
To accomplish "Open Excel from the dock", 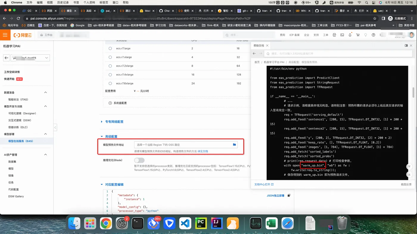I will click(x=271, y=223).
